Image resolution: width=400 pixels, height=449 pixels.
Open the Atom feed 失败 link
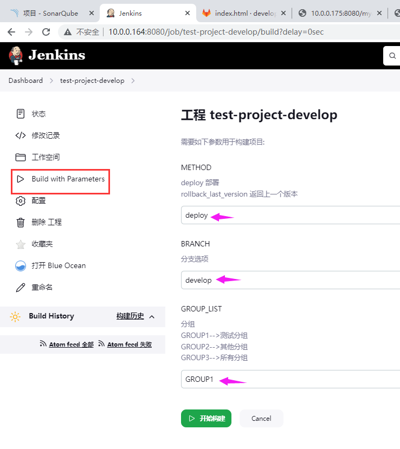pyautogui.click(x=130, y=344)
